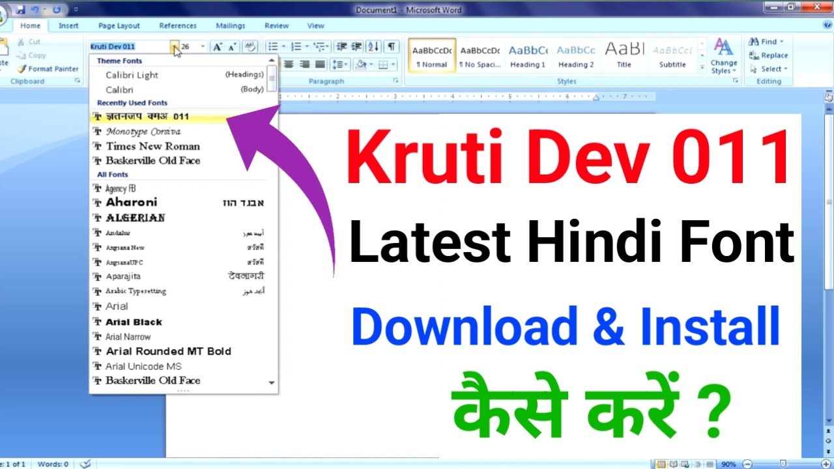Open the Customize Quick Access Toolbar dropdown
The image size is (834, 469).
point(76,10)
